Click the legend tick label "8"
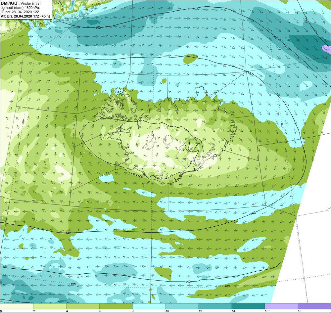Image resolution: width=331 pixels, height=313 pixels. point(133,311)
